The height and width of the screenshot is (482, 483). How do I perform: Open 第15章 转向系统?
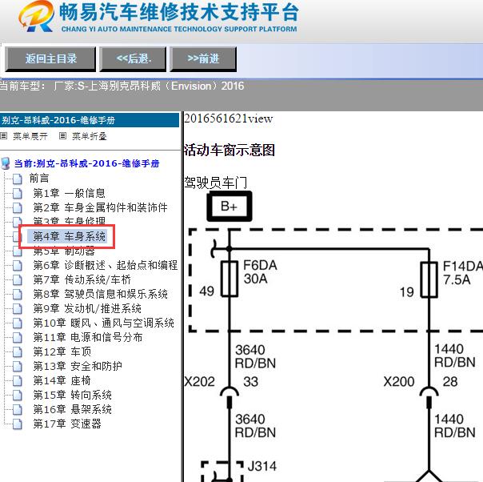[73, 395]
